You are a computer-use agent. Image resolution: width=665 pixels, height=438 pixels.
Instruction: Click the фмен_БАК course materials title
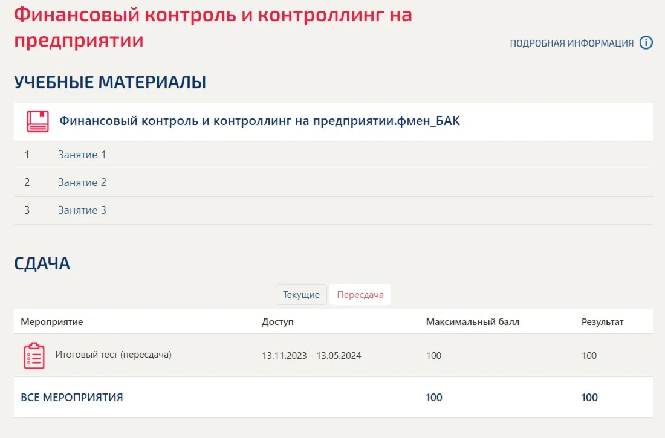[x=259, y=121]
